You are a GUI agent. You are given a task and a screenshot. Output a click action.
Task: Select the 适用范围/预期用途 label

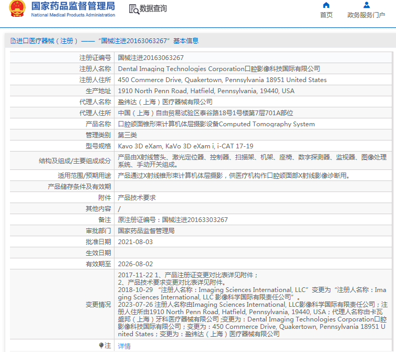tap(85, 175)
